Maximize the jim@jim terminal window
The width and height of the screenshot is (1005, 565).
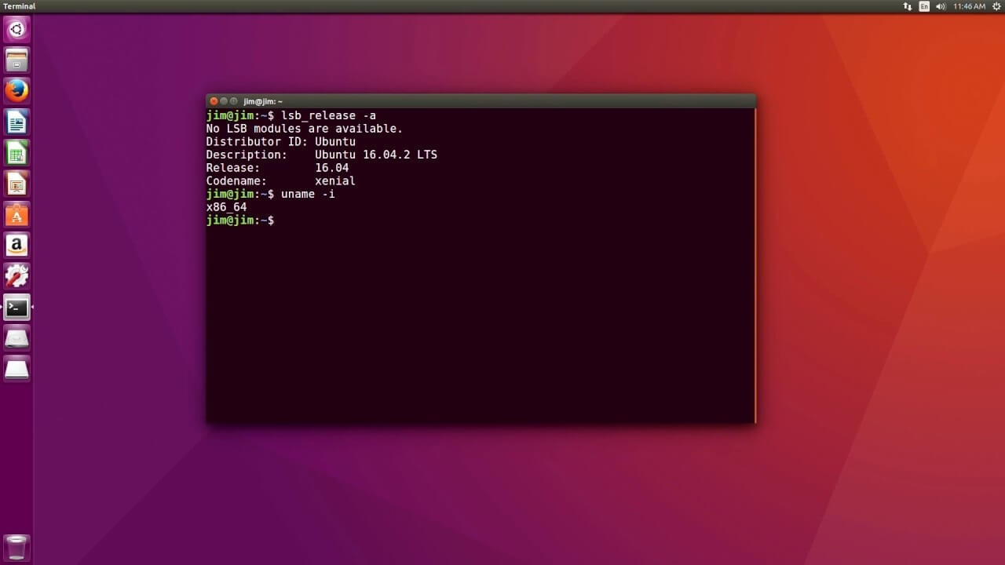tap(234, 101)
